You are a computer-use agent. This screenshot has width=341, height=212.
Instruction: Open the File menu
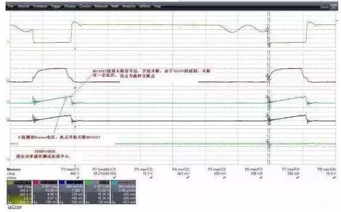pos(11,6)
